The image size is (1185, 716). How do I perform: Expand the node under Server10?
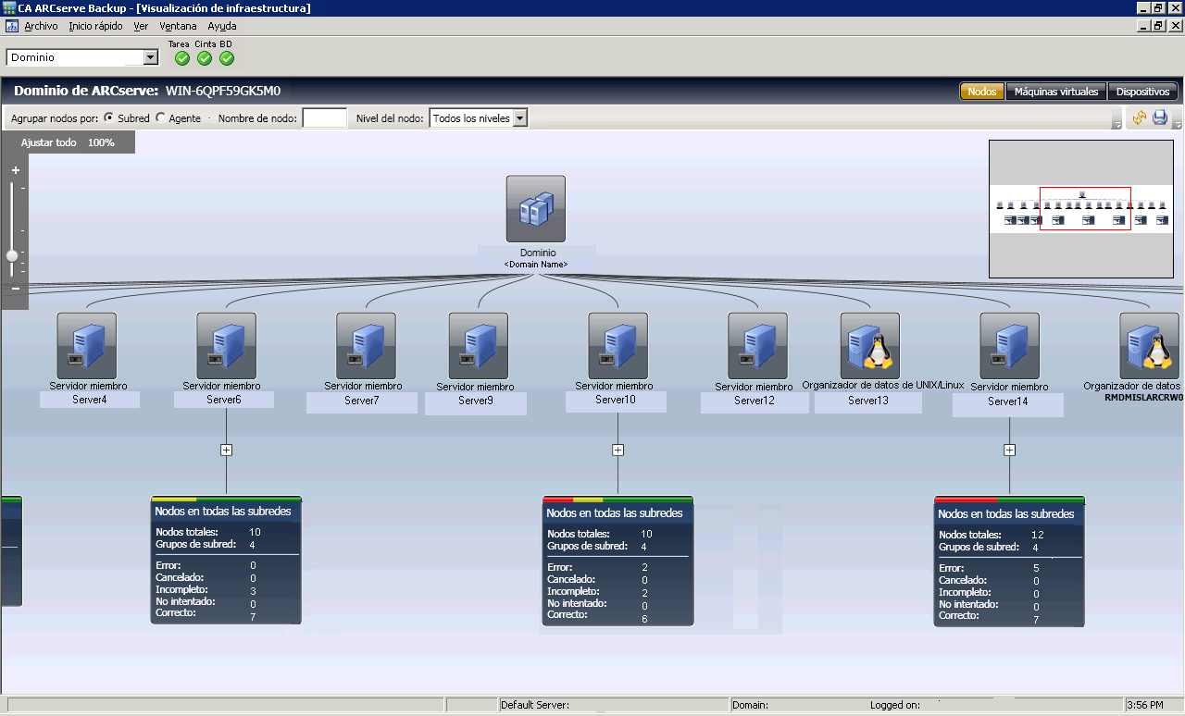[618, 450]
